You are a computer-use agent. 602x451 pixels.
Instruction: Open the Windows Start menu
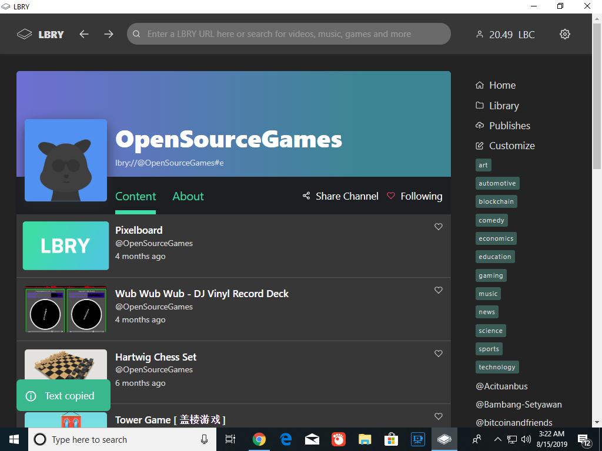coord(14,439)
